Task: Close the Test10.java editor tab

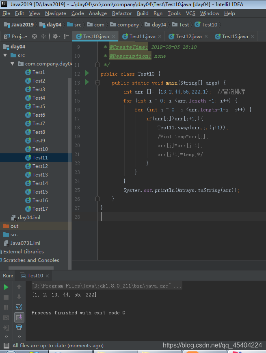Action: (x=114, y=37)
